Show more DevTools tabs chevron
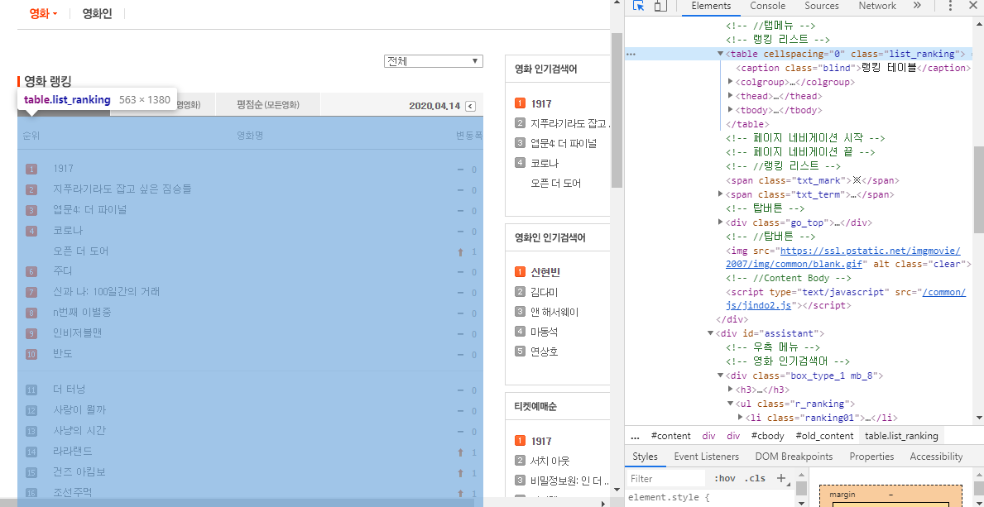984x507 pixels. pyautogui.click(x=917, y=6)
